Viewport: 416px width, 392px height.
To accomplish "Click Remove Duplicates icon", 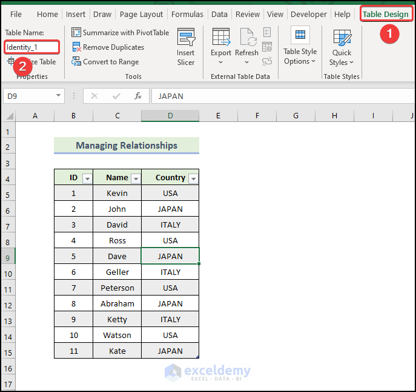I will pos(76,47).
